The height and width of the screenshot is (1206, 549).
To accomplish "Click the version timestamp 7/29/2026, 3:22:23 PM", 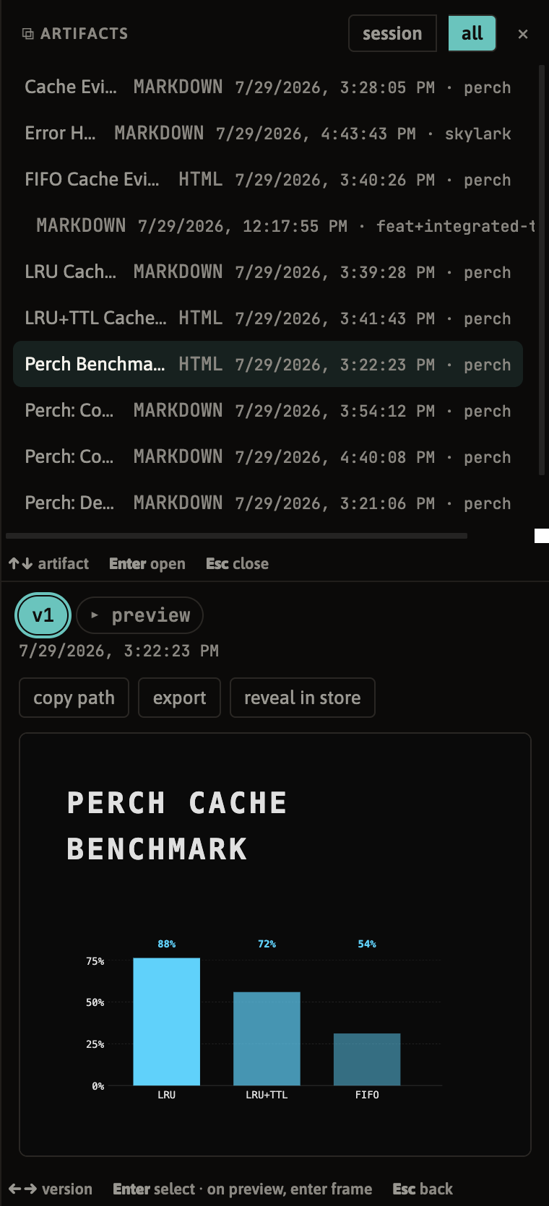I will (x=118, y=651).
